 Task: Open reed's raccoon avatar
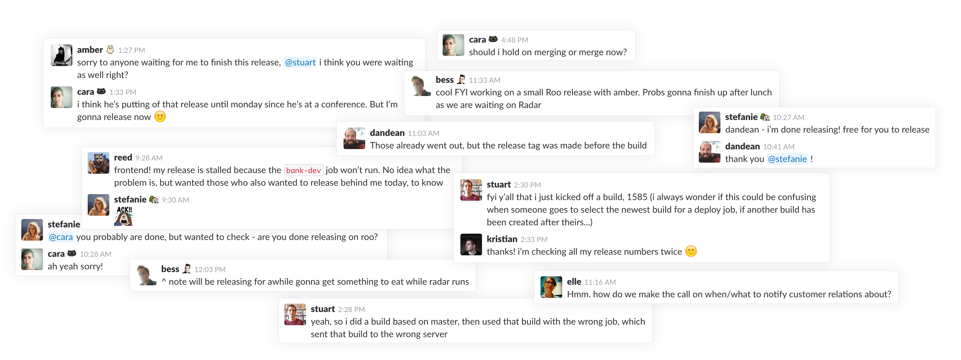point(99,163)
